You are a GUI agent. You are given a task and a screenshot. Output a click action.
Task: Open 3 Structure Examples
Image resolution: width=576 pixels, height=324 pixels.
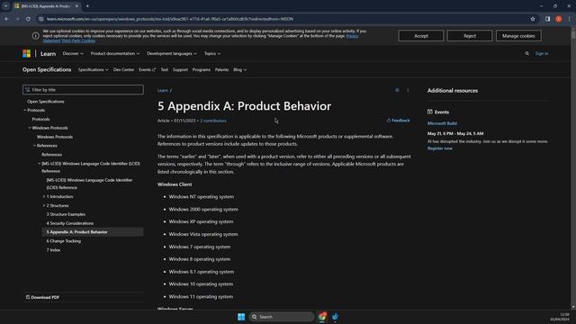point(66,214)
